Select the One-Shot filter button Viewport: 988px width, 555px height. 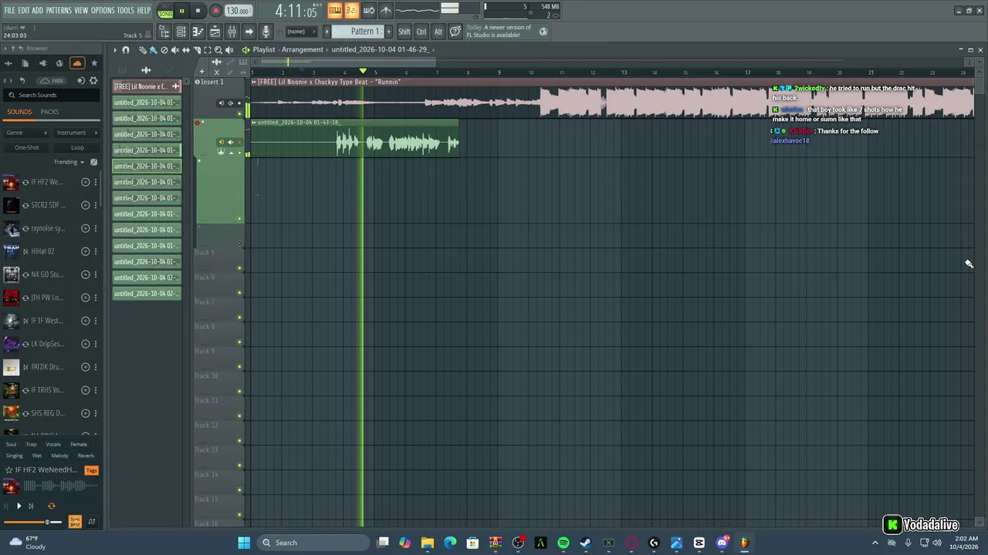26,147
